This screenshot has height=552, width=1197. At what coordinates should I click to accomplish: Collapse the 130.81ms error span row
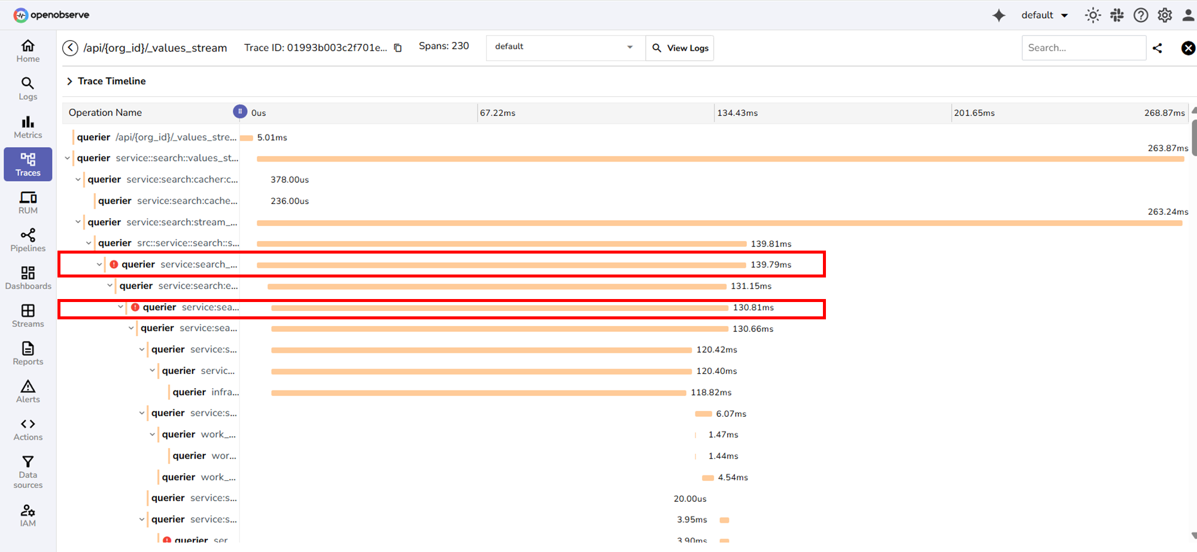click(x=120, y=307)
